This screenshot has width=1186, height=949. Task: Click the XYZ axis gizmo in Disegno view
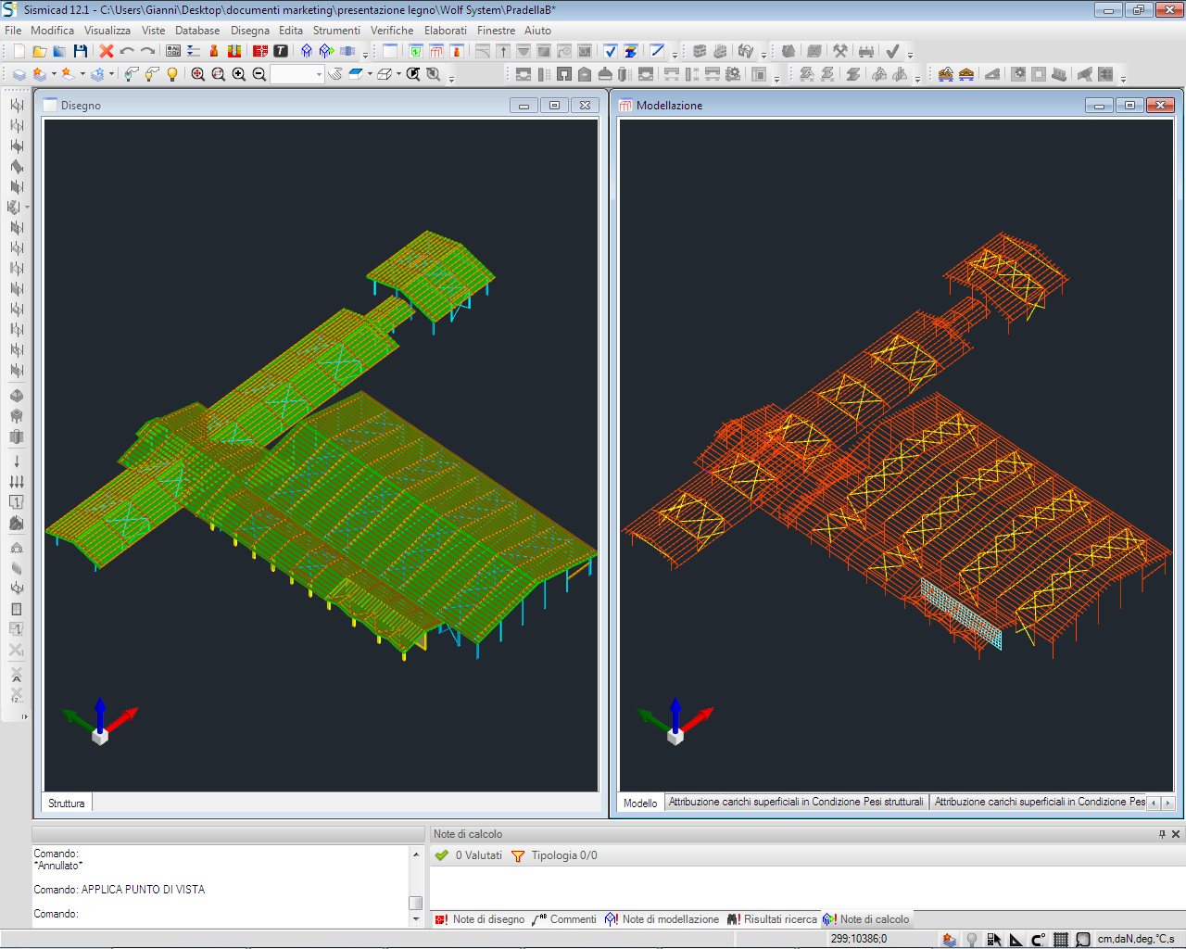tap(100, 721)
